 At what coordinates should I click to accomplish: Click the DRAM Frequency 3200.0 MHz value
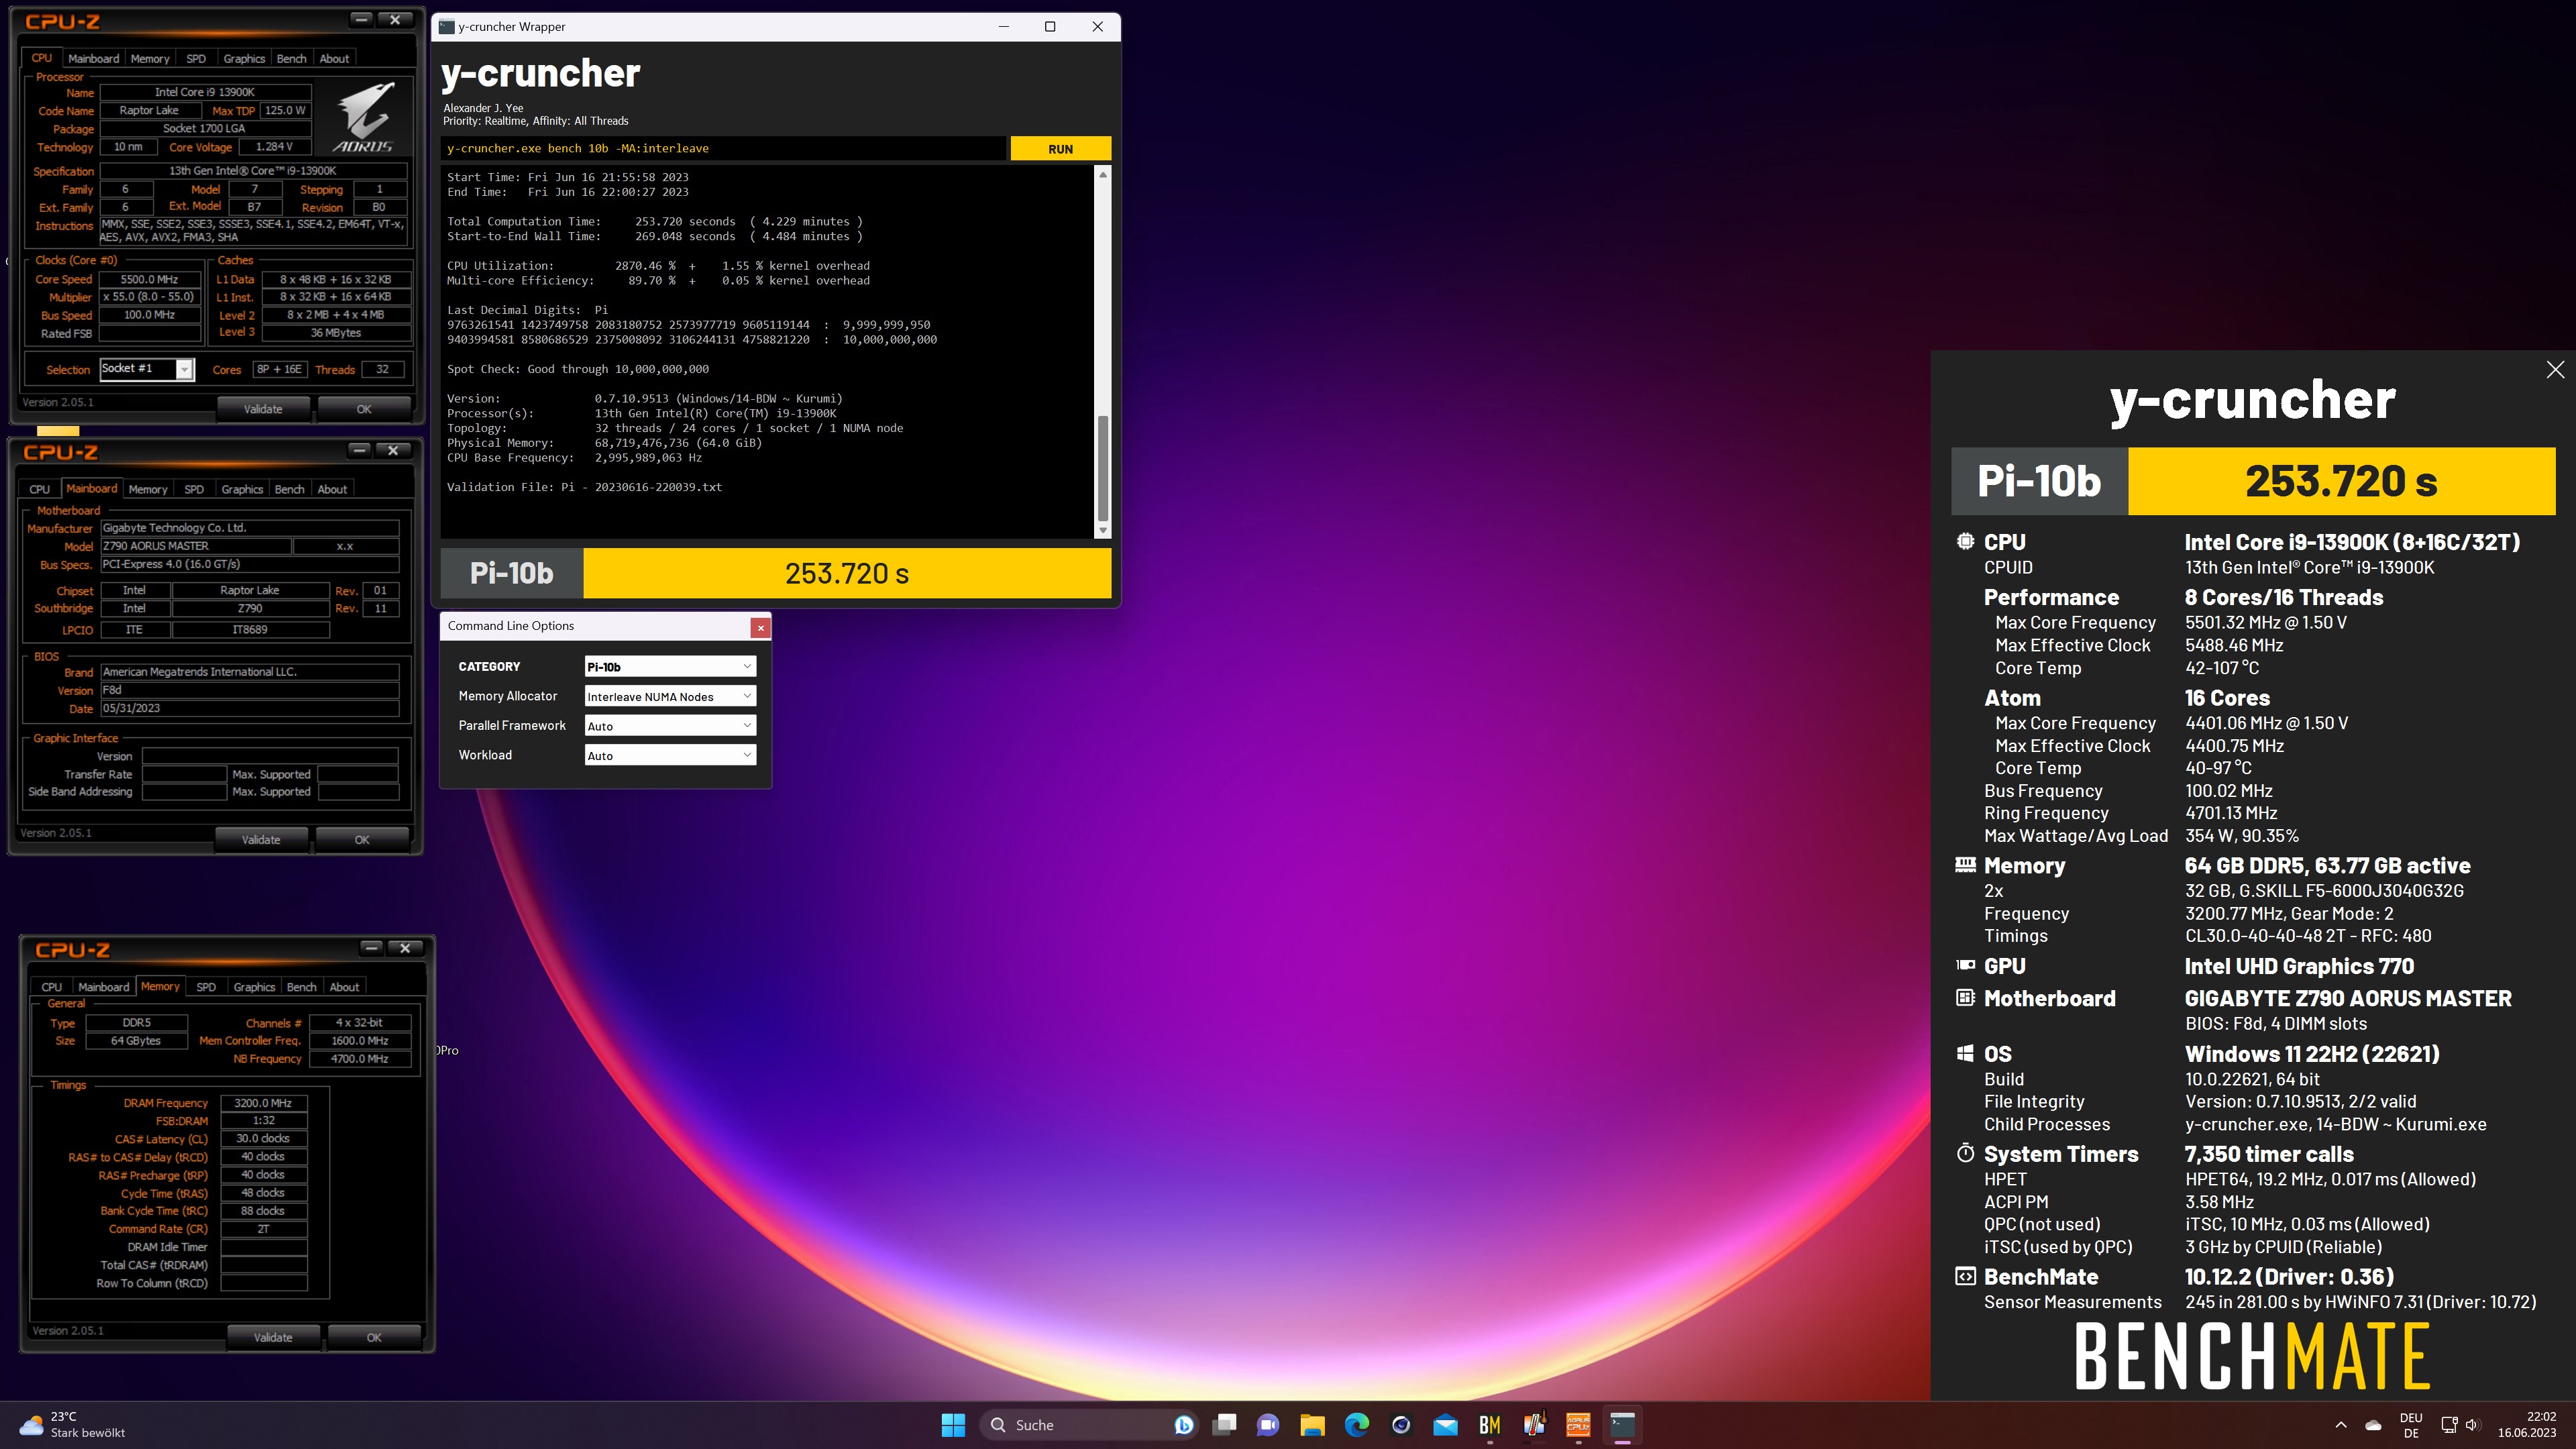[263, 1104]
